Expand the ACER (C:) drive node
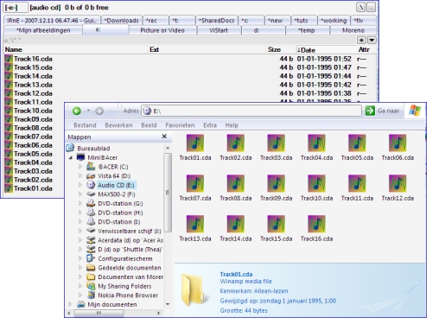 point(80,167)
